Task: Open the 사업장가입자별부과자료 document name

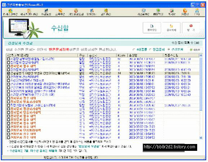Action: pyautogui.click(x=27, y=80)
